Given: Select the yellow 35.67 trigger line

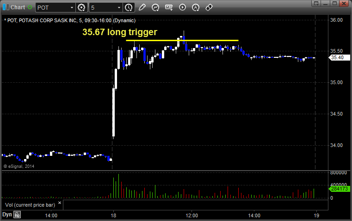Looking at the screenshot, I should click(x=182, y=40).
